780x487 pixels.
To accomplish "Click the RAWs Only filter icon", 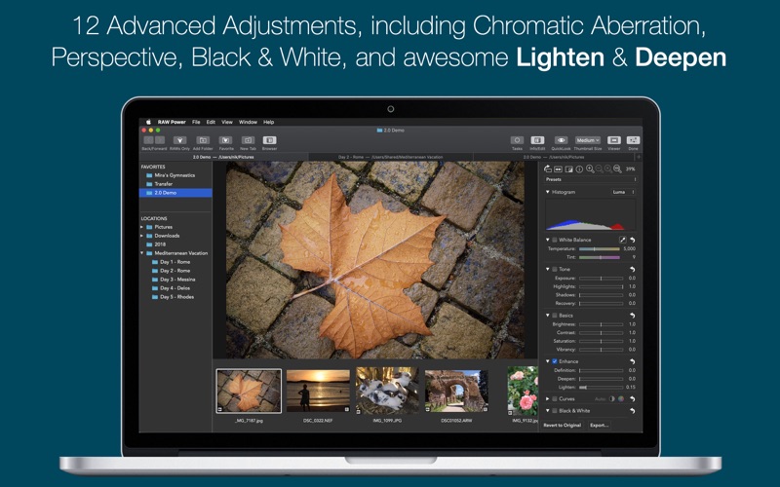I will 179,140.
